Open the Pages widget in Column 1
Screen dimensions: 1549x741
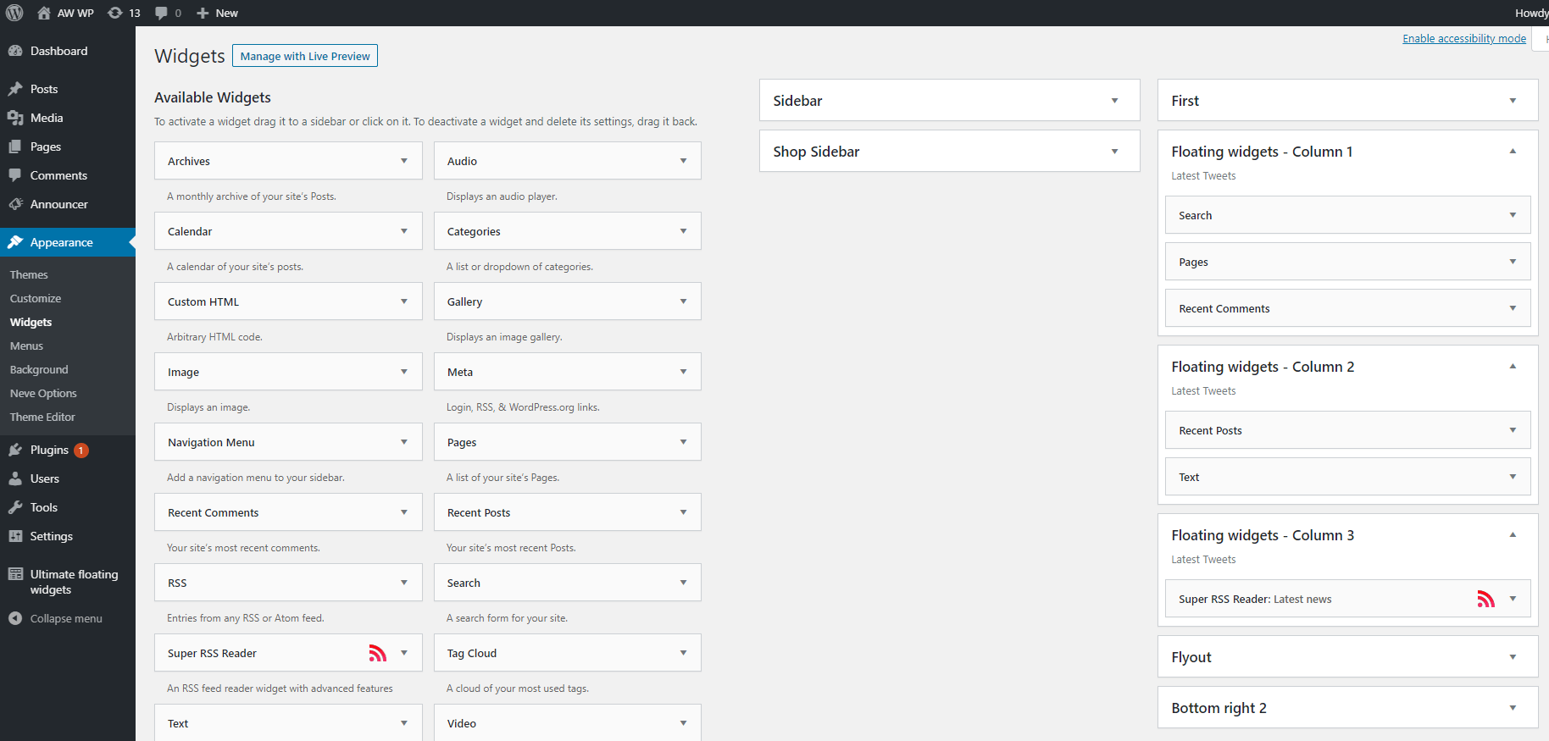(x=1348, y=262)
